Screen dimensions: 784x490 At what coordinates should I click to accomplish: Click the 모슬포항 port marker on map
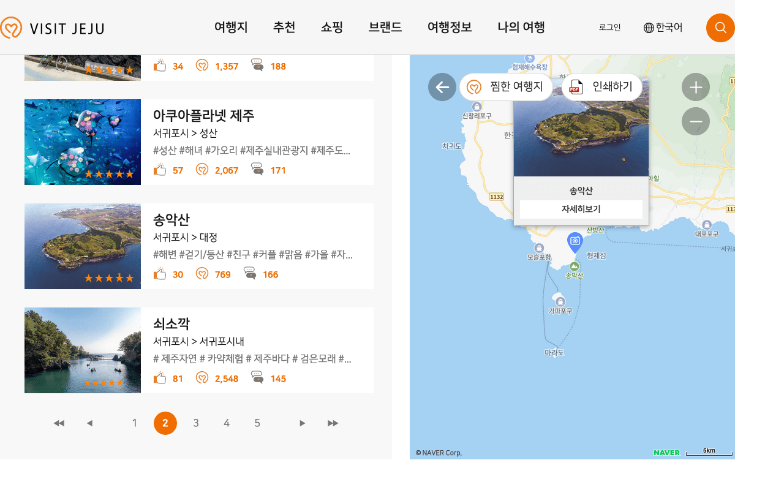coord(539,248)
